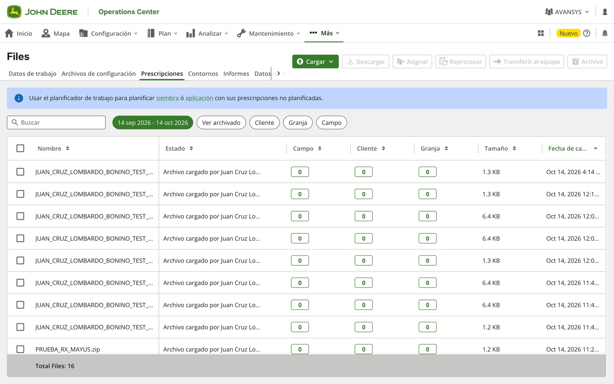Click the Granja filter pill
Viewport: 614px width, 384px height.
(298, 122)
